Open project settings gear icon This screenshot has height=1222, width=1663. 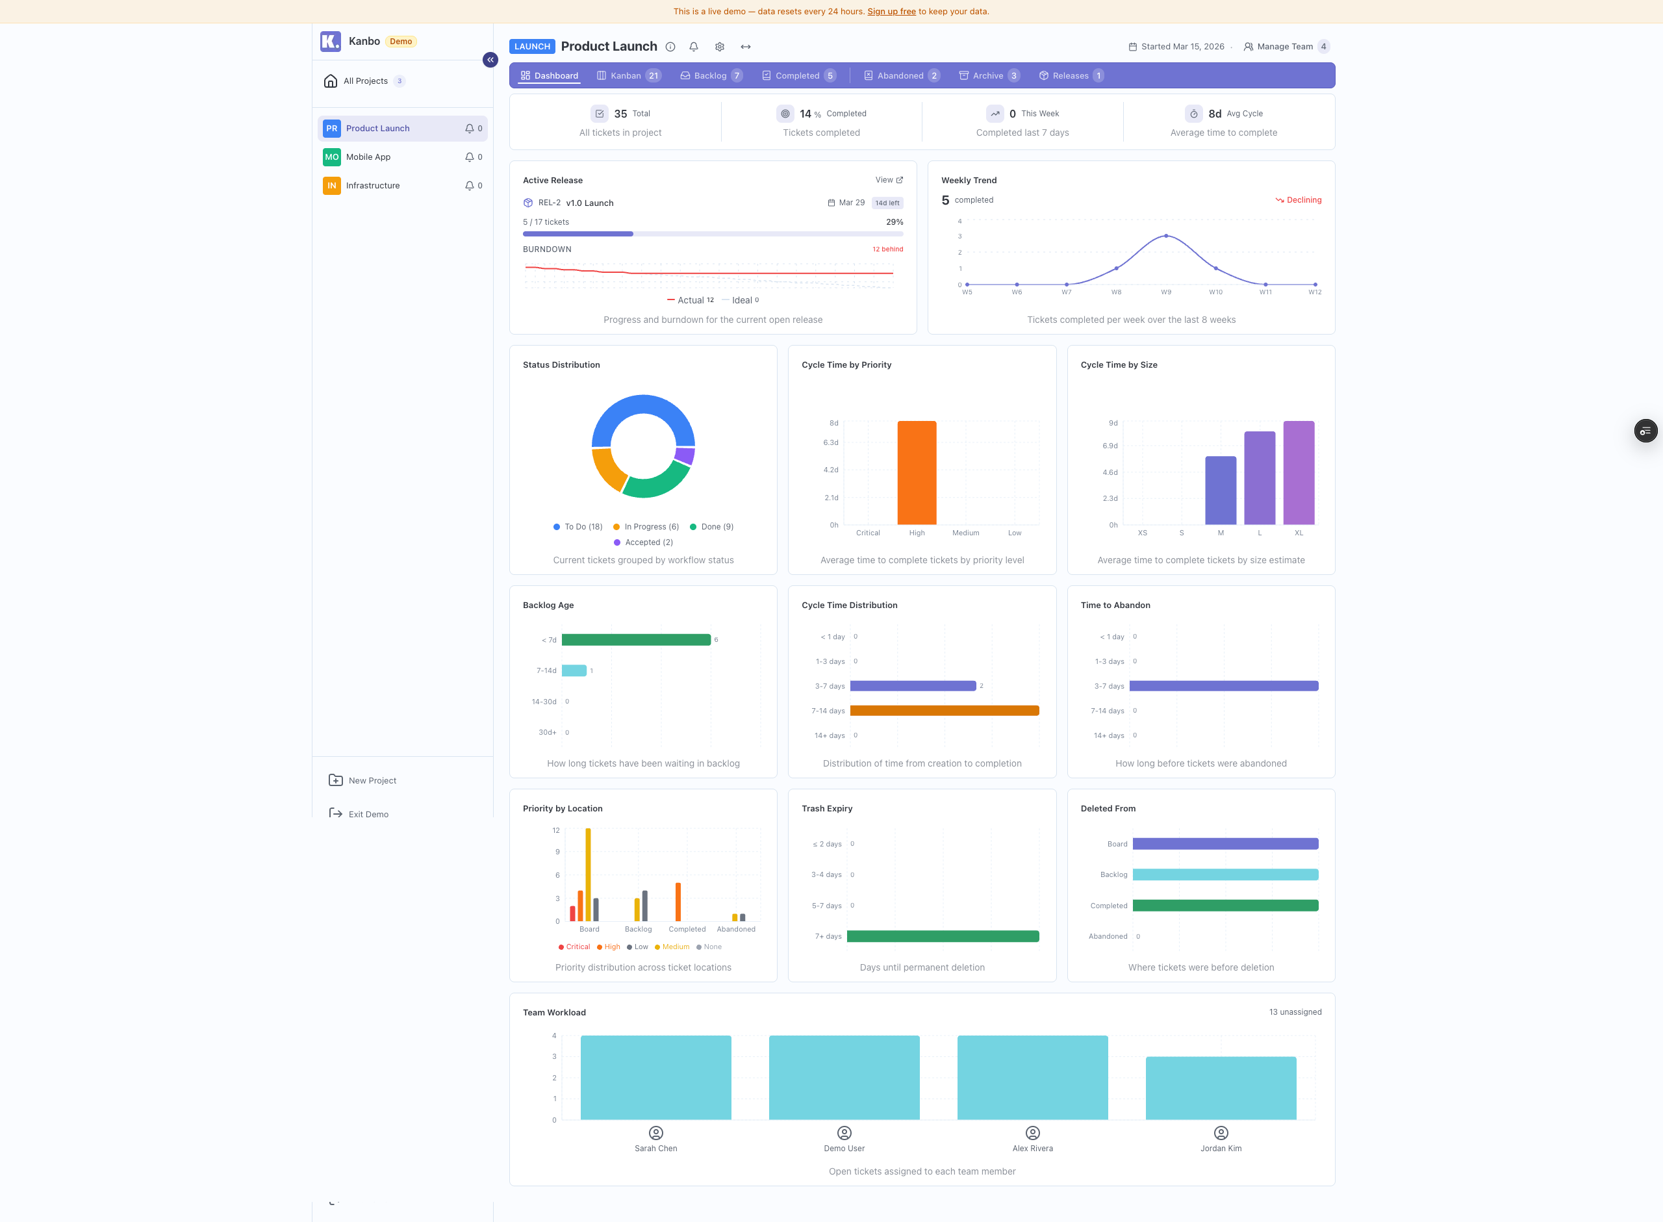[720, 47]
